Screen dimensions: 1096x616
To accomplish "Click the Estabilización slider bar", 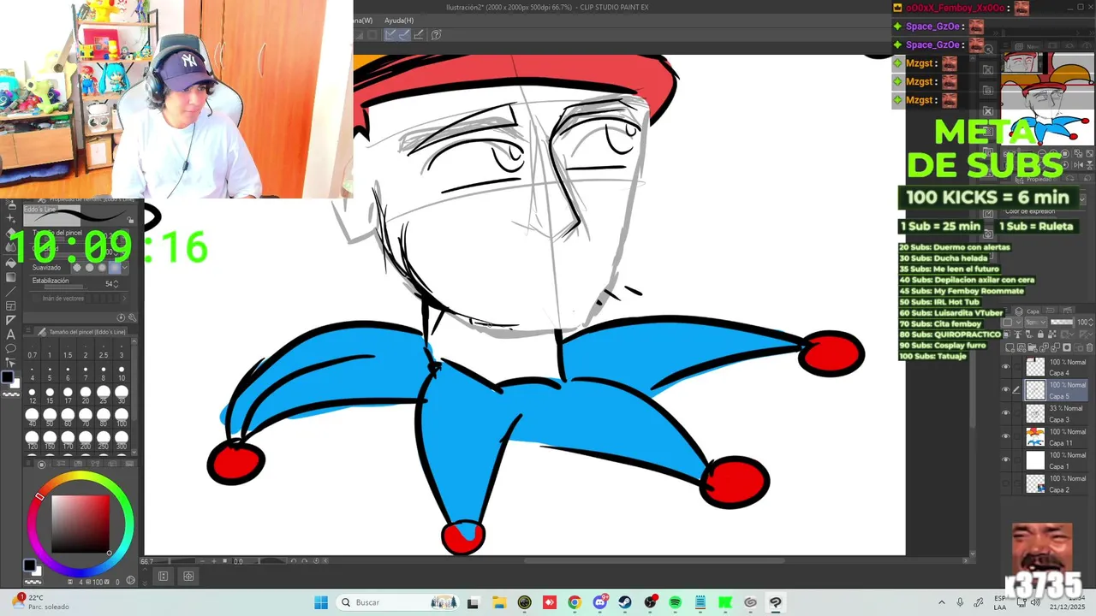I will pyautogui.click(x=66, y=287).
